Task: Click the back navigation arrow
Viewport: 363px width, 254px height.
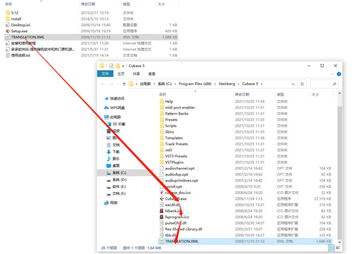Action: tap(103, 84)
